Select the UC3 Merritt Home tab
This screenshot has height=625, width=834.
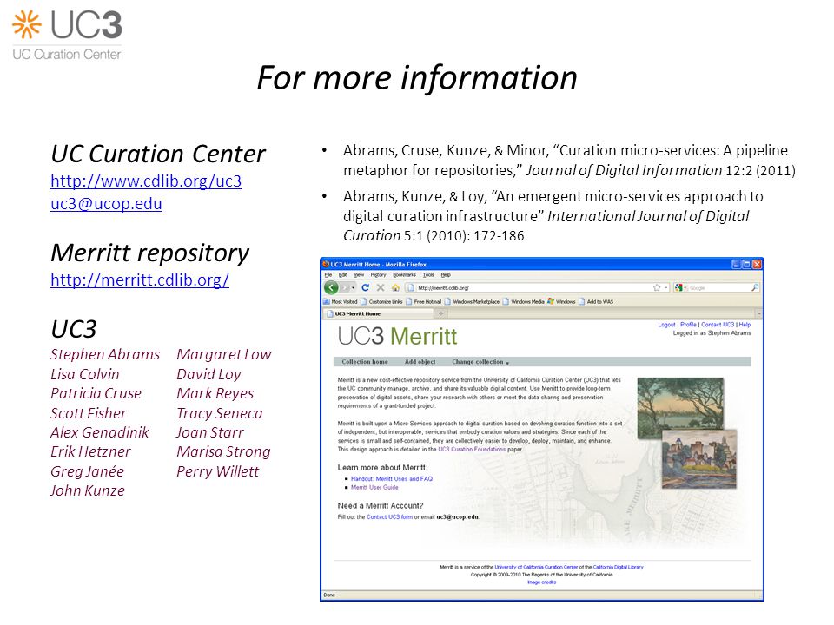tap(378, 313)
